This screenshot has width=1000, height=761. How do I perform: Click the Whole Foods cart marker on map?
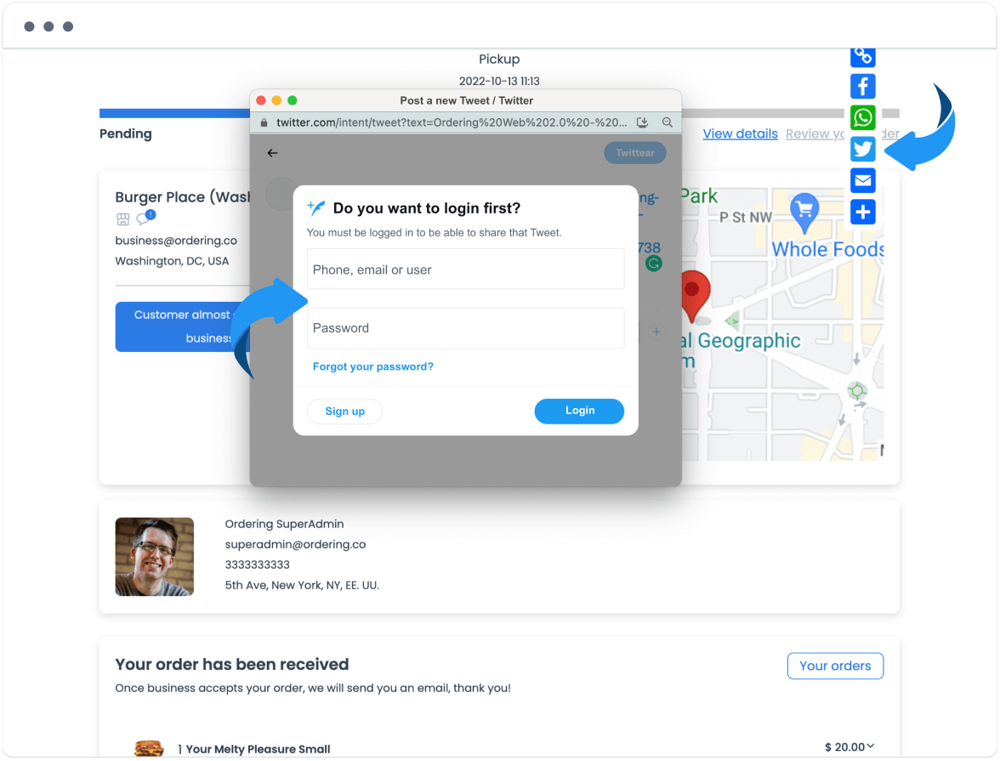pyautogui.click(x=804, y=213)
